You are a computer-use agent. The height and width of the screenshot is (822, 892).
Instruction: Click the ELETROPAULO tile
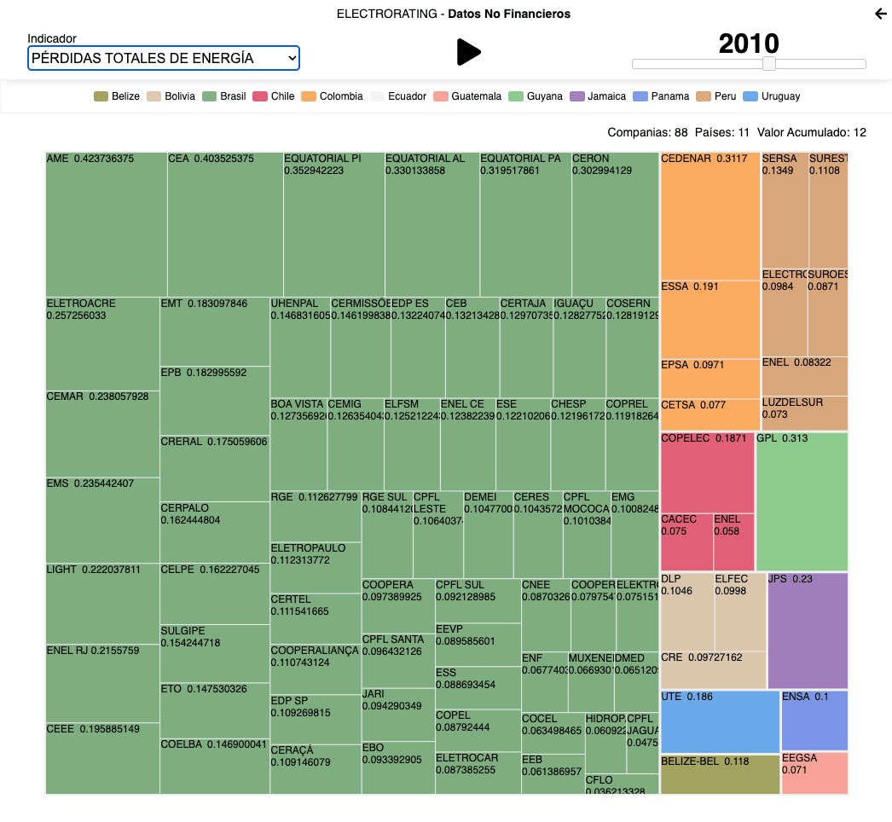click(x=316, y=568)
